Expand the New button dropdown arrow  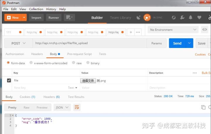click(24, 18)
